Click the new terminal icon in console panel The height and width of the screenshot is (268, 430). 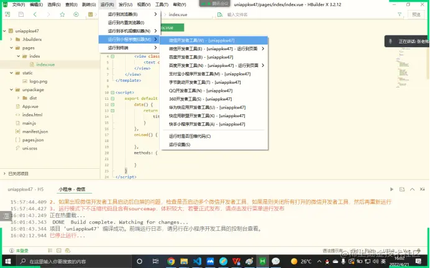coord(402,189)
